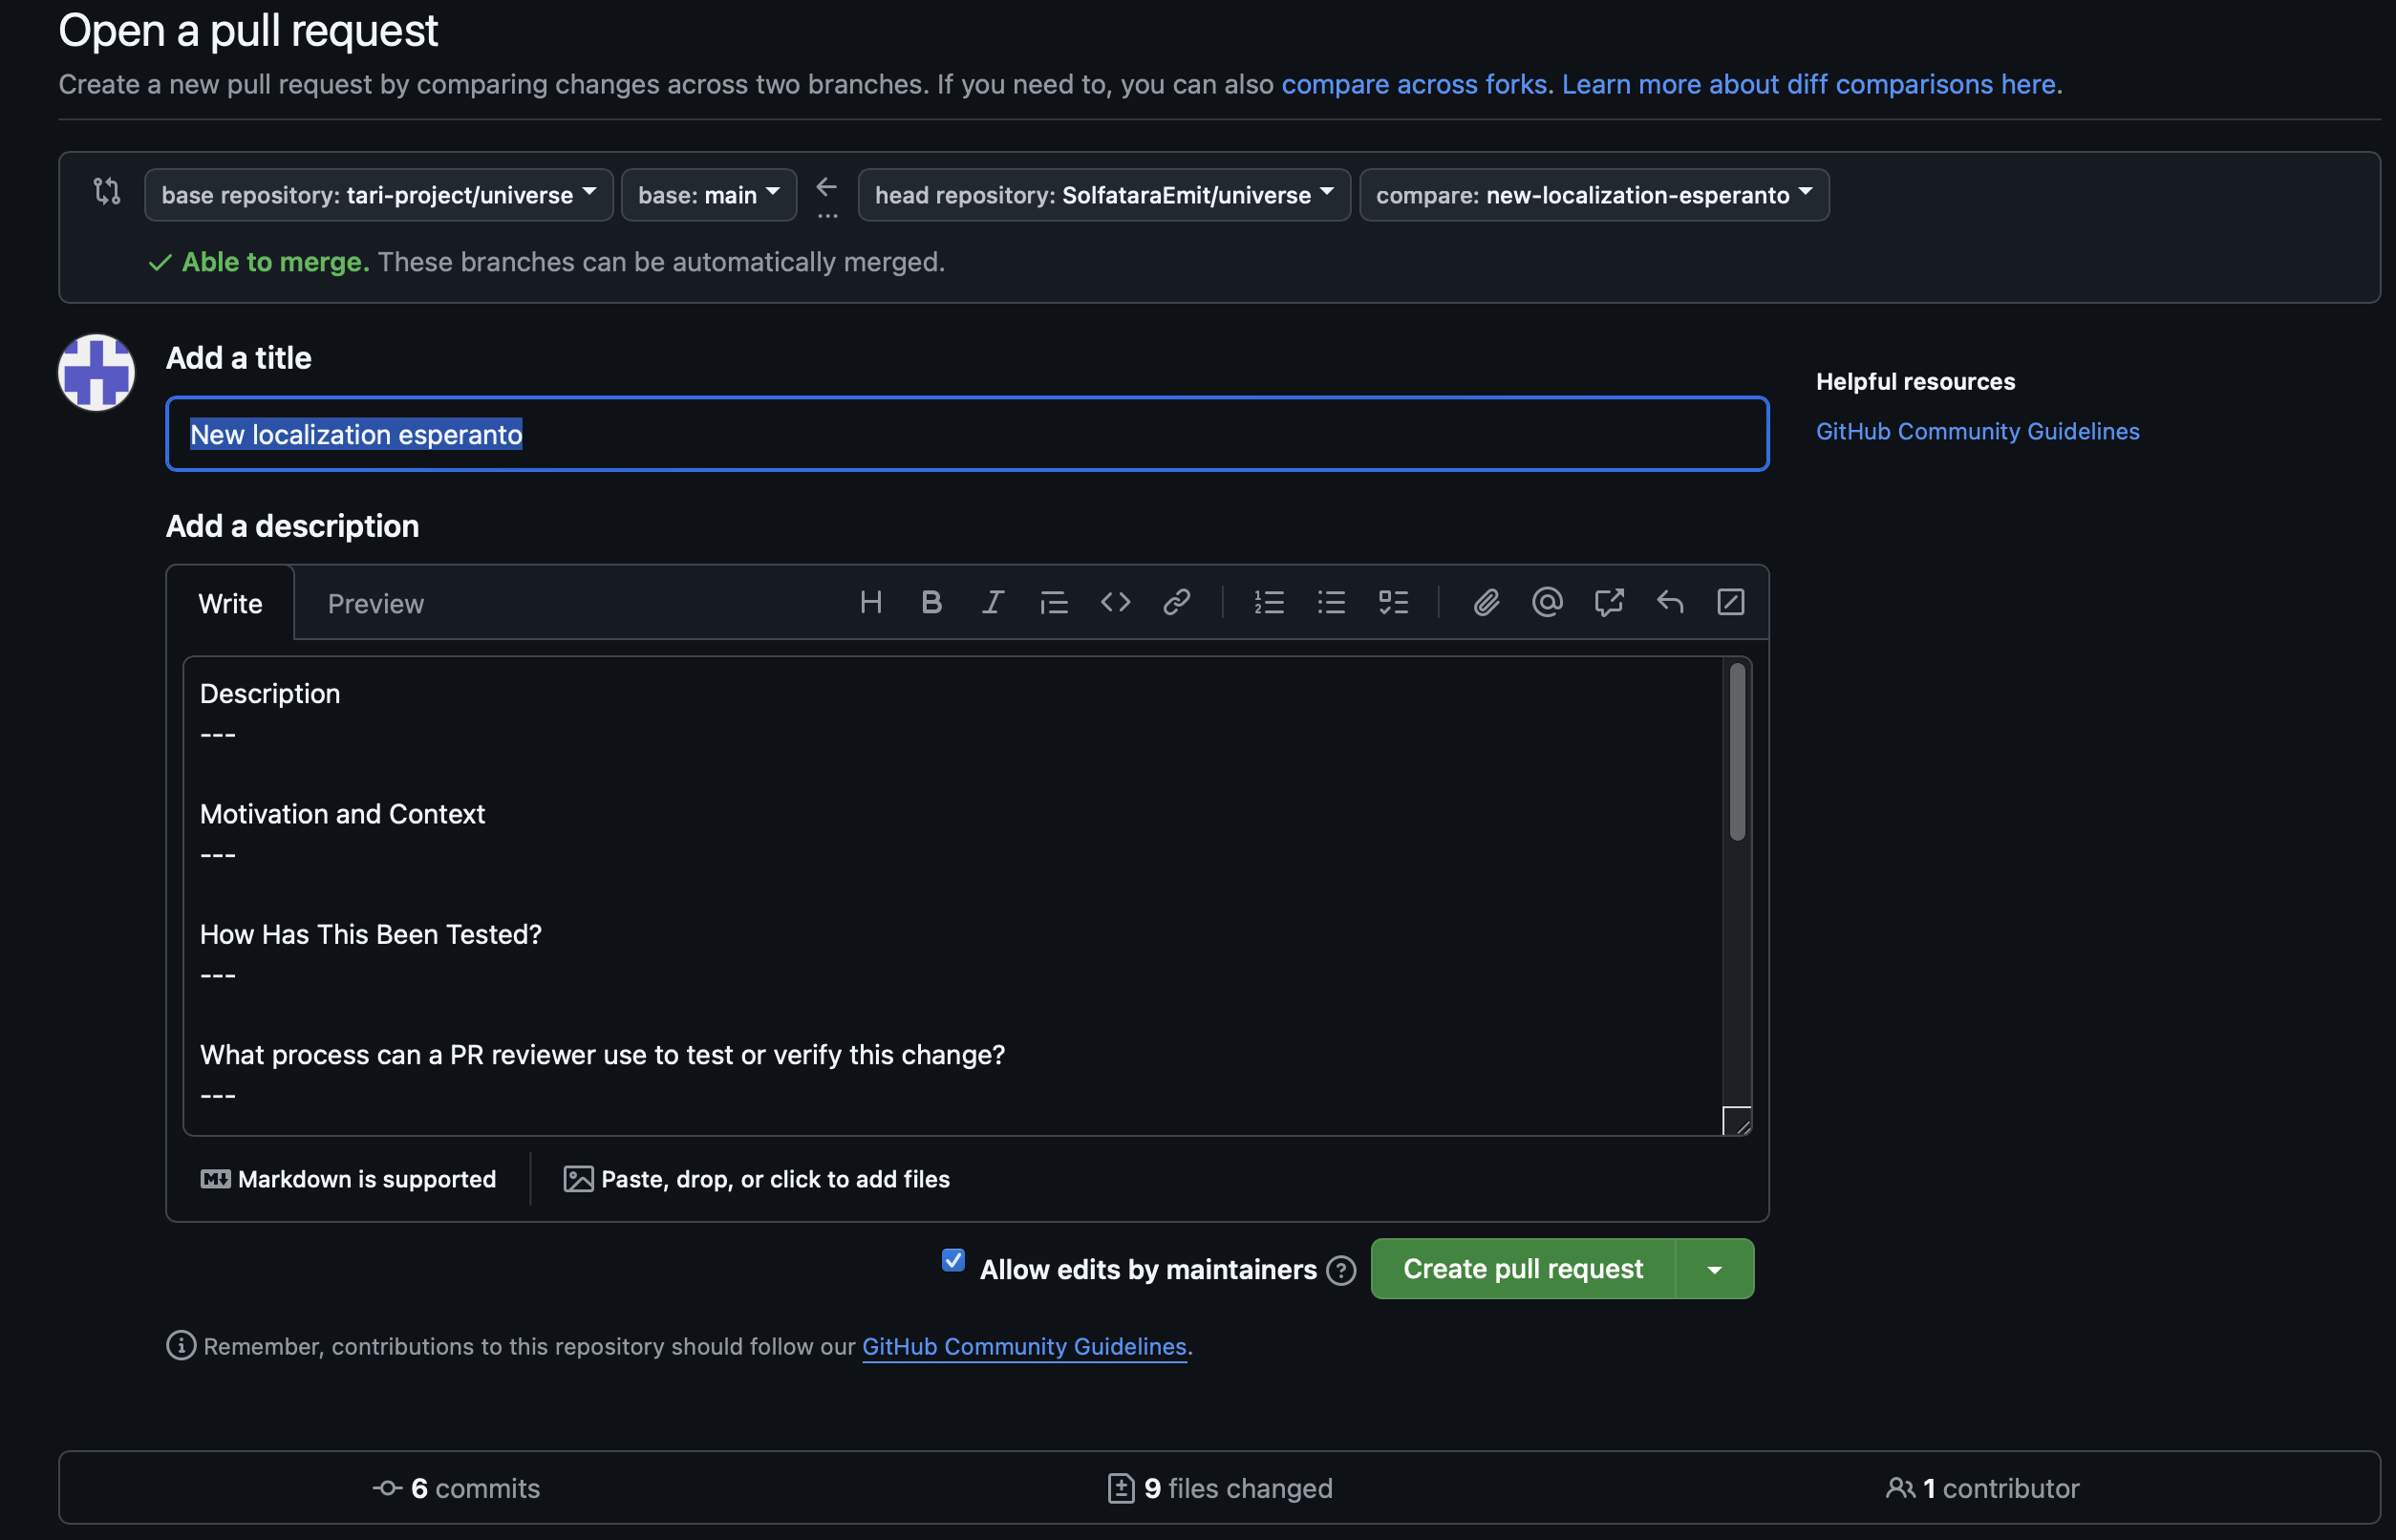Image resolution: width=2396 pixels, height=1540 pixels.
Task: Open slash commands icon in toolbar
Action: [1731, 603]
